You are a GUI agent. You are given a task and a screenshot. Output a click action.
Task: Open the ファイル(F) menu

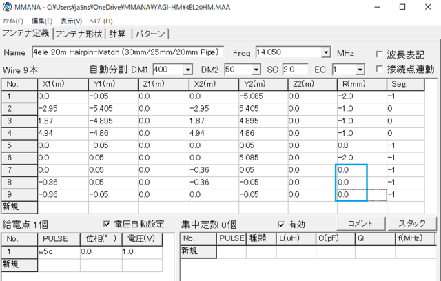[x=12, y=21]
